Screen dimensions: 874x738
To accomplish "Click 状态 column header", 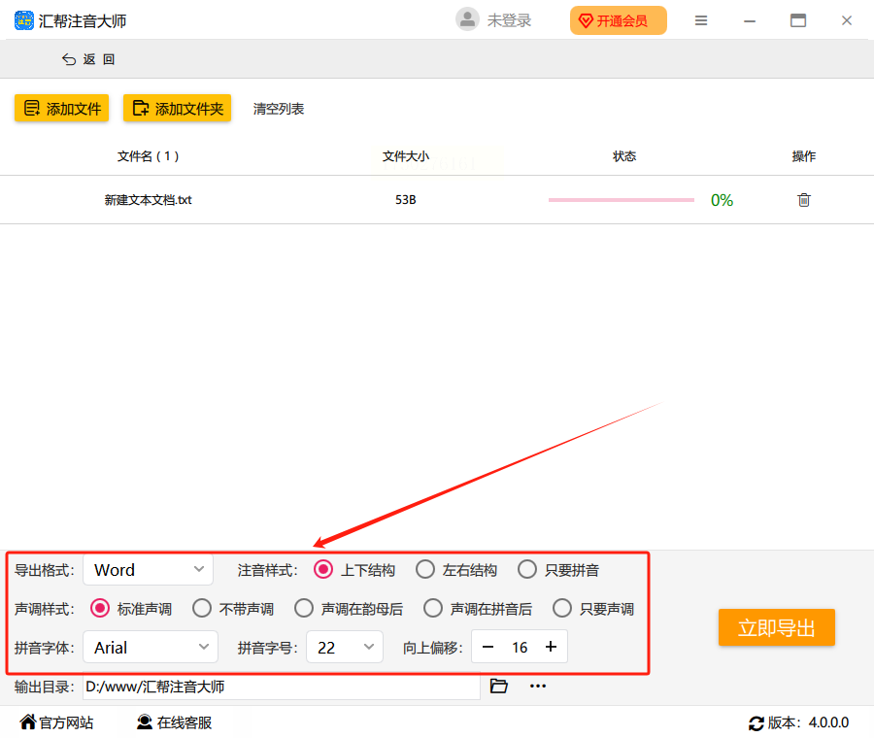I will (x=624, y=156).
